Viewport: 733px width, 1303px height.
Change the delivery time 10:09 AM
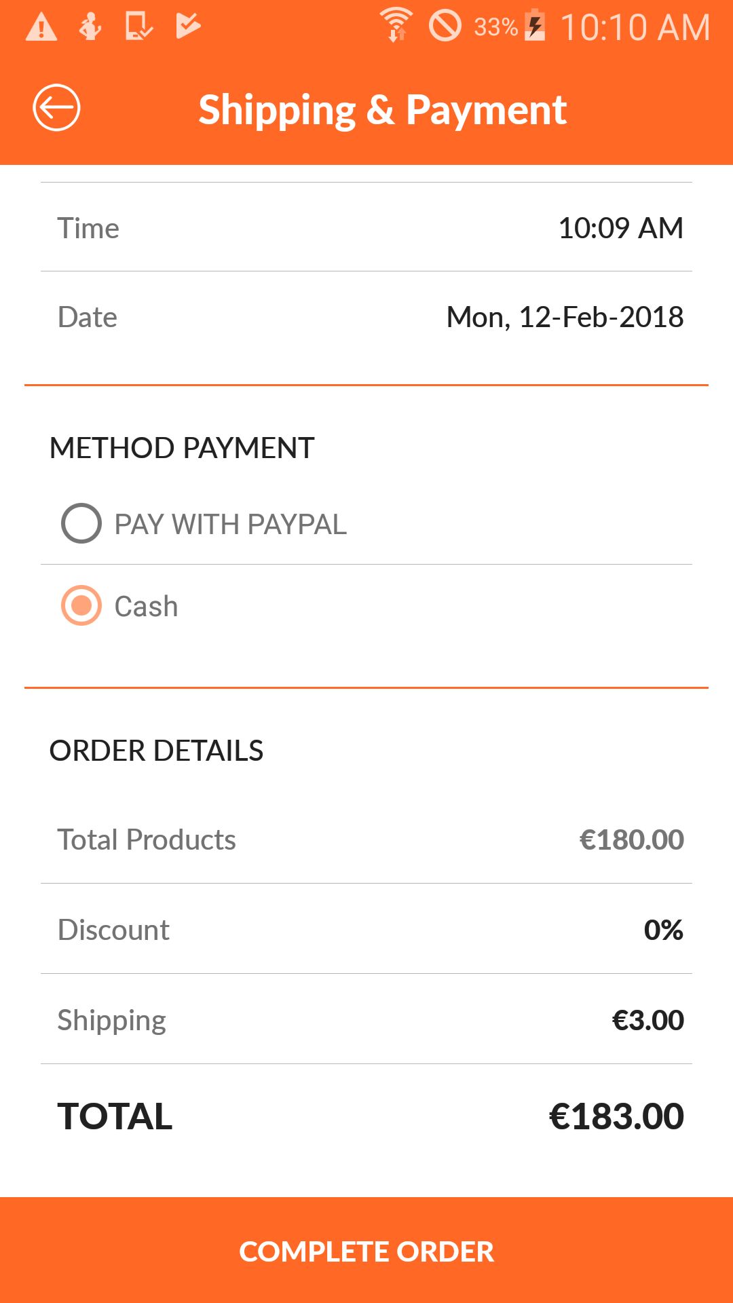pyautogui.click(x=620, y=228)
